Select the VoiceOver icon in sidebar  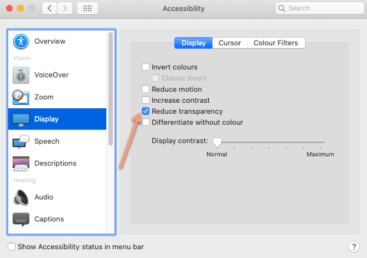coord(21,75)
